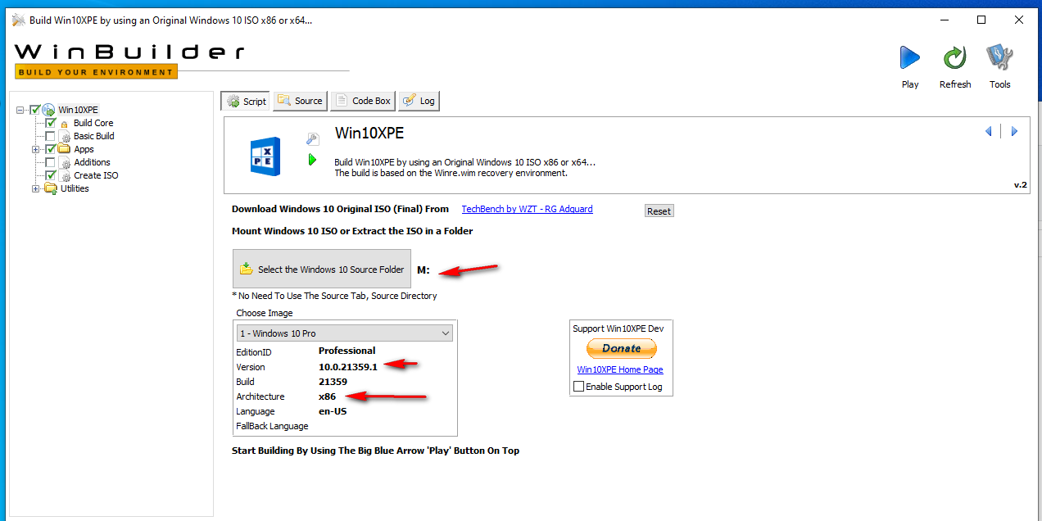
Task: Click the lock icon beside Build Core
Action: [x=65, y=124]
